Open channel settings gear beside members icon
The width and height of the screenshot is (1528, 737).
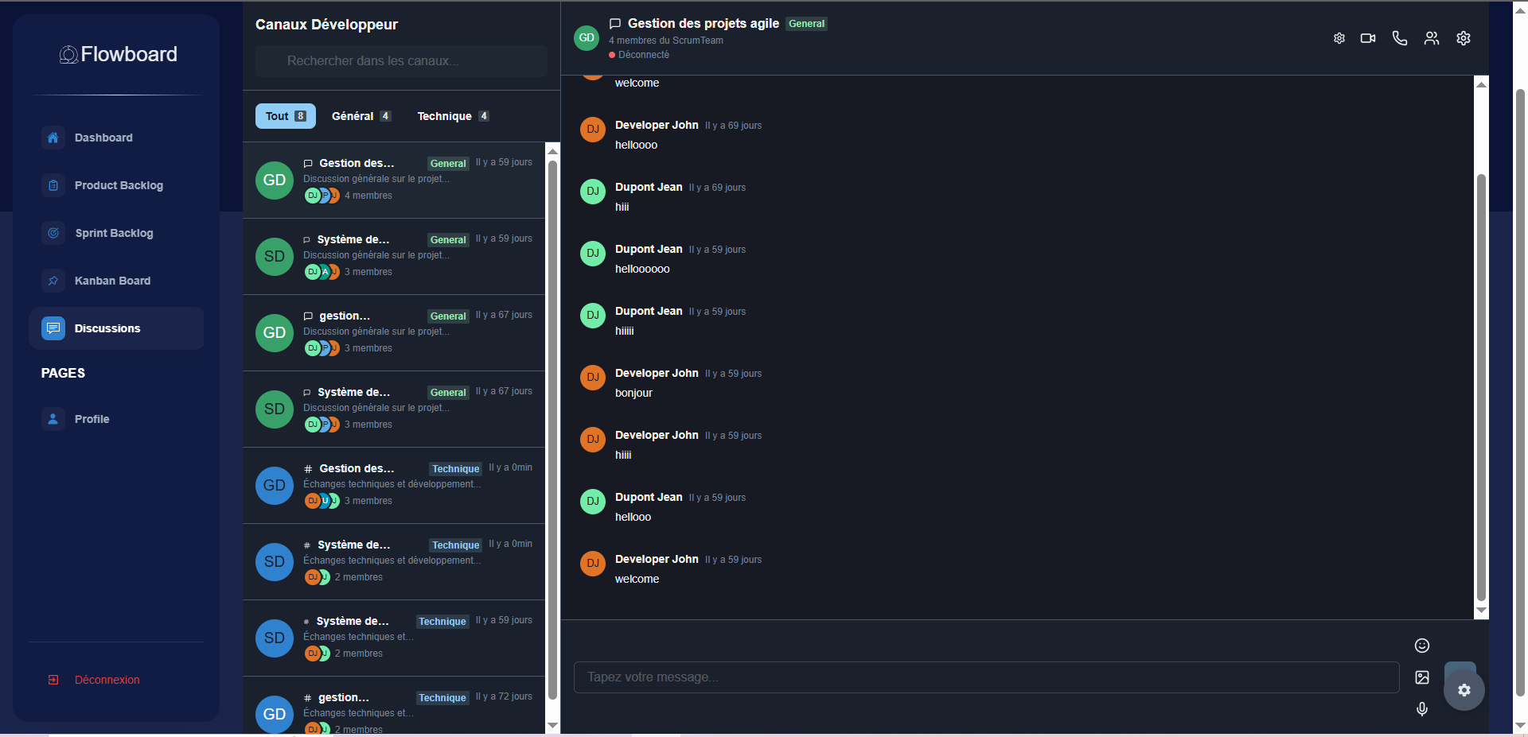[x=1464, y=38]
